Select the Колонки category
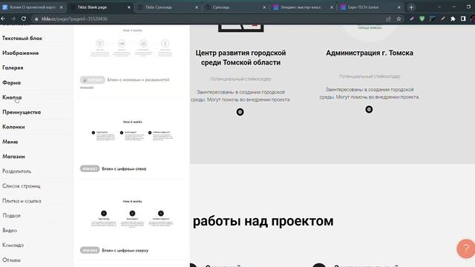Screen dimensions: 475x267 (x=13, y=127)
